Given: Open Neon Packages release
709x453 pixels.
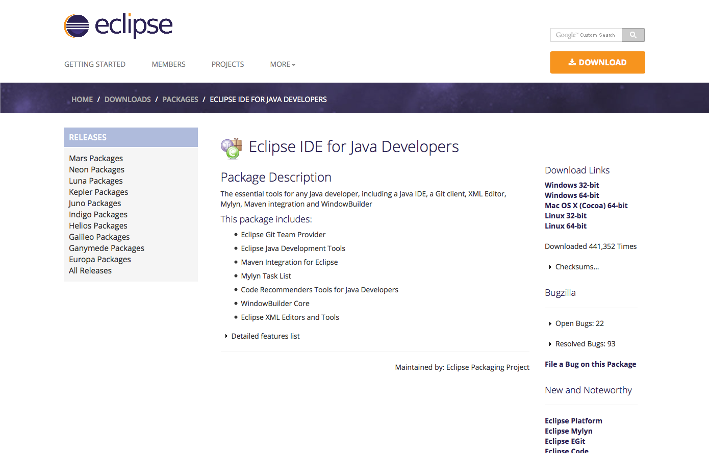Looking at the screenshot, I should tap(96, 169).
